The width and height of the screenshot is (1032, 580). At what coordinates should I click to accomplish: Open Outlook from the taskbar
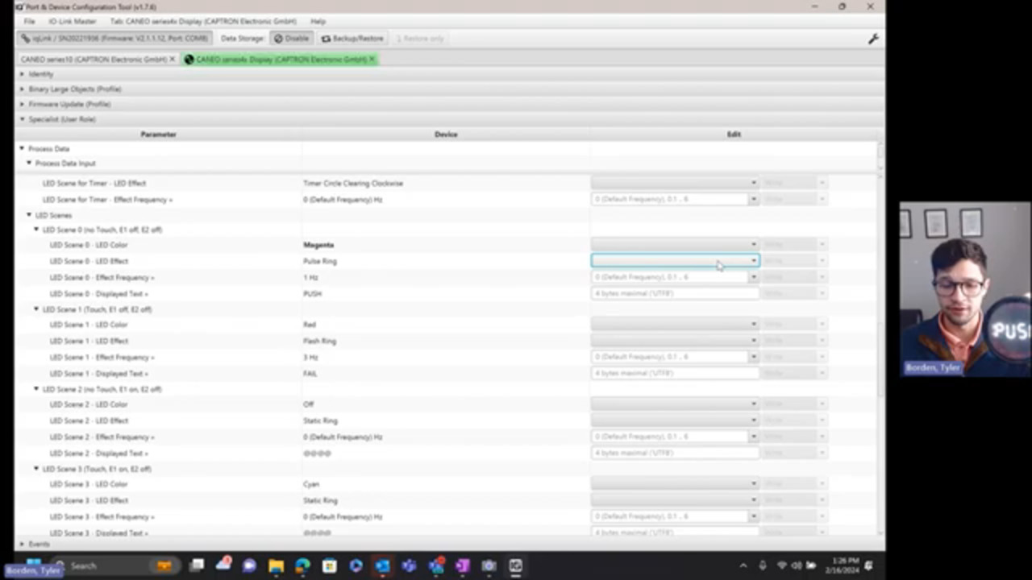tap(382, 566)
